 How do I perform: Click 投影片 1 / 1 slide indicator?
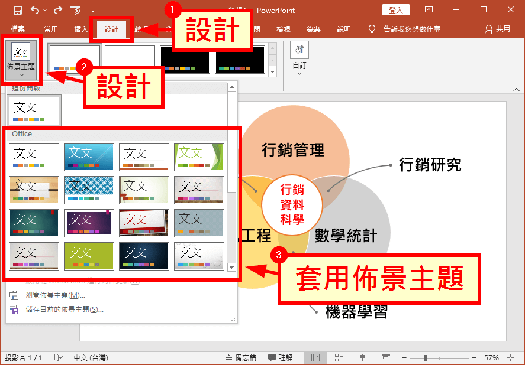[23, 358]
